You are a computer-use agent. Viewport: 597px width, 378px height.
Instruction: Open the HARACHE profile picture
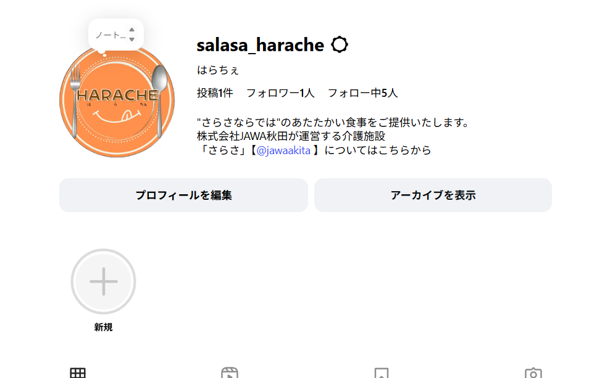pos(117,101)
